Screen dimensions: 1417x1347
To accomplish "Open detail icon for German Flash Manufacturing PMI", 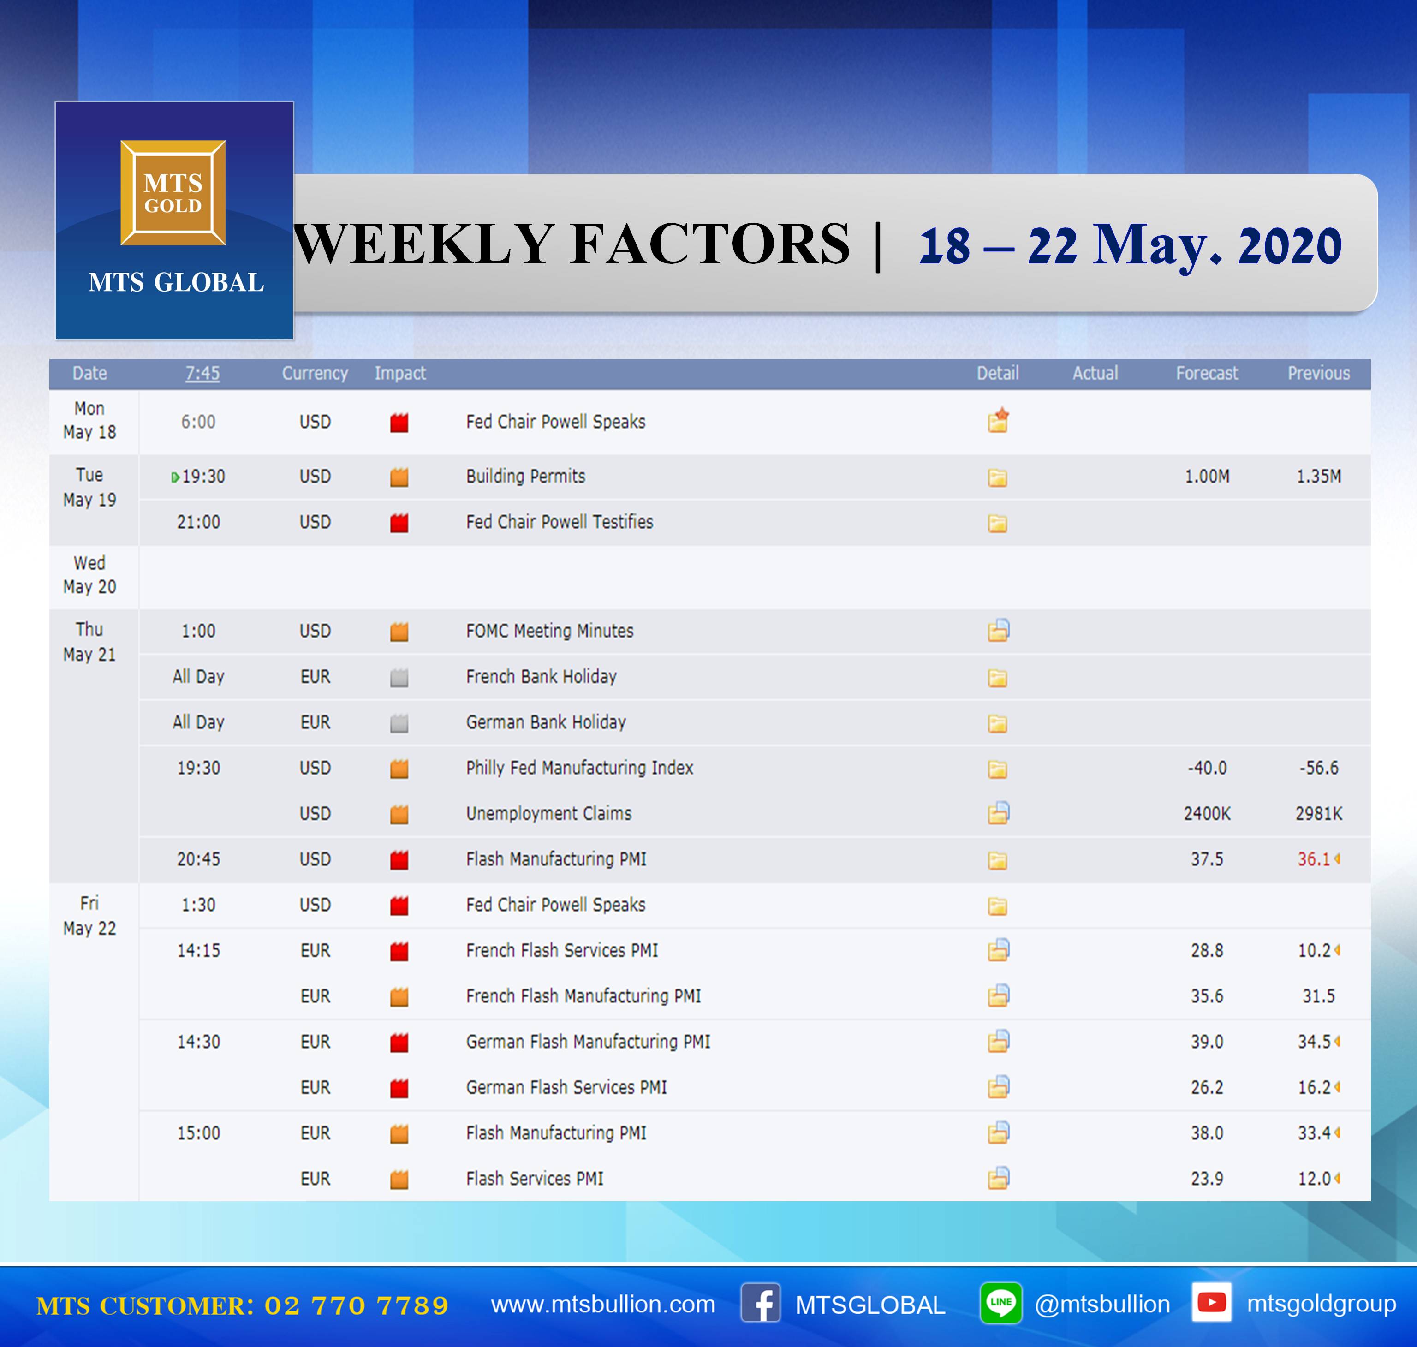I will 999,1041.
